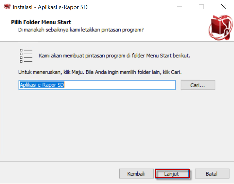
Task: Click the window title 'Instalasi - Aplikasi e-Rapor SD'
Action: pos(50,7)
